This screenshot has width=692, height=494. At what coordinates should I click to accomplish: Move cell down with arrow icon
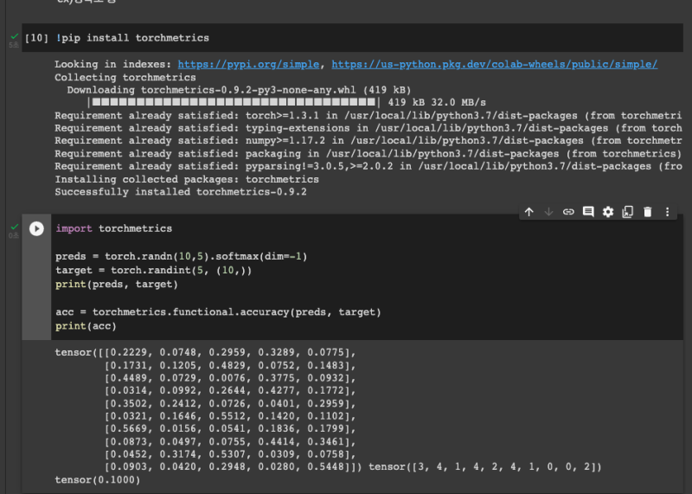pos(548,212)
